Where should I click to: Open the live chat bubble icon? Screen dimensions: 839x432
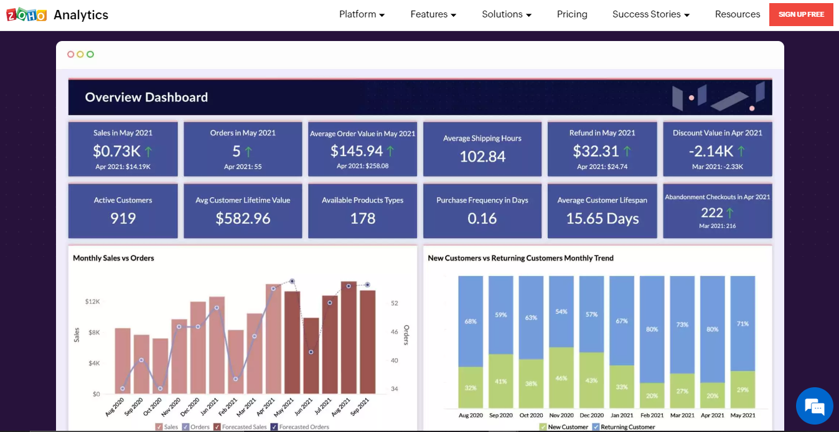point(815,407)
